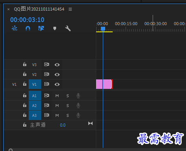Toggle sync lock for A1

pos(47,95)
